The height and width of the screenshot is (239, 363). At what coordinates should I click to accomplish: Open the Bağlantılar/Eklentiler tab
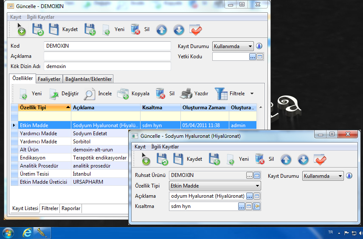pos(88,79)
